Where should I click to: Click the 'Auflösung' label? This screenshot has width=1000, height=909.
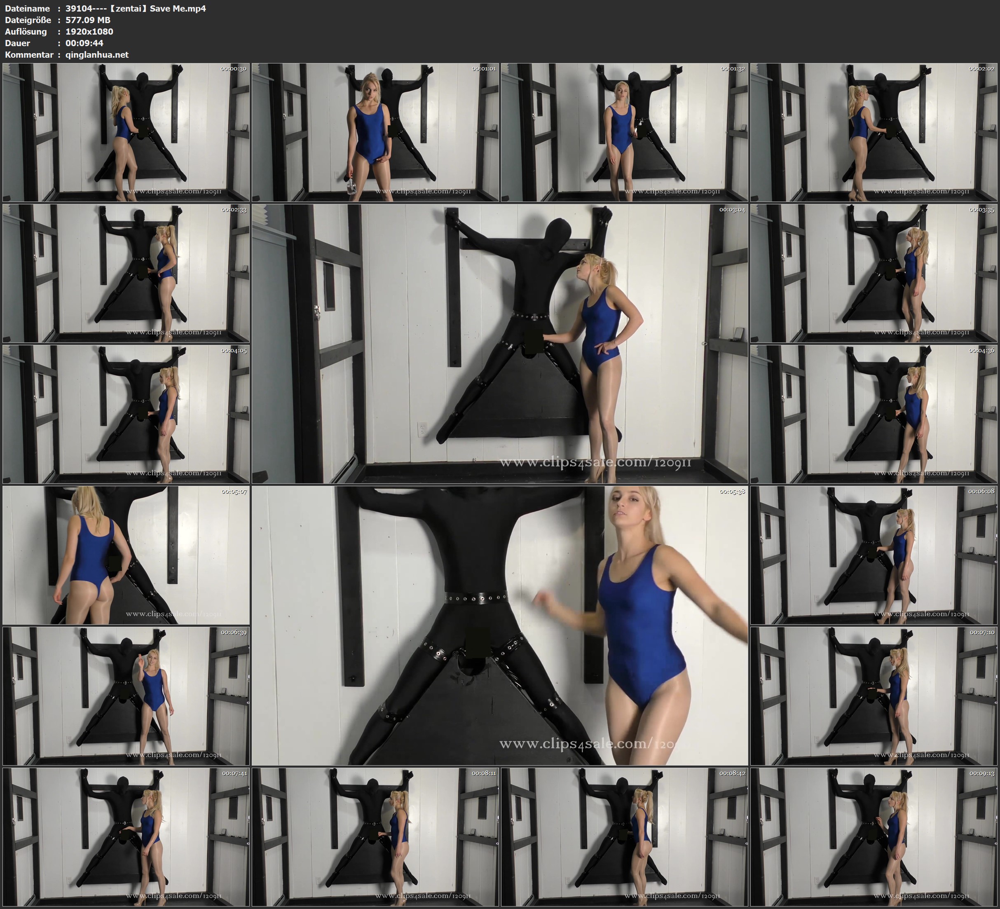click(26, 32)
